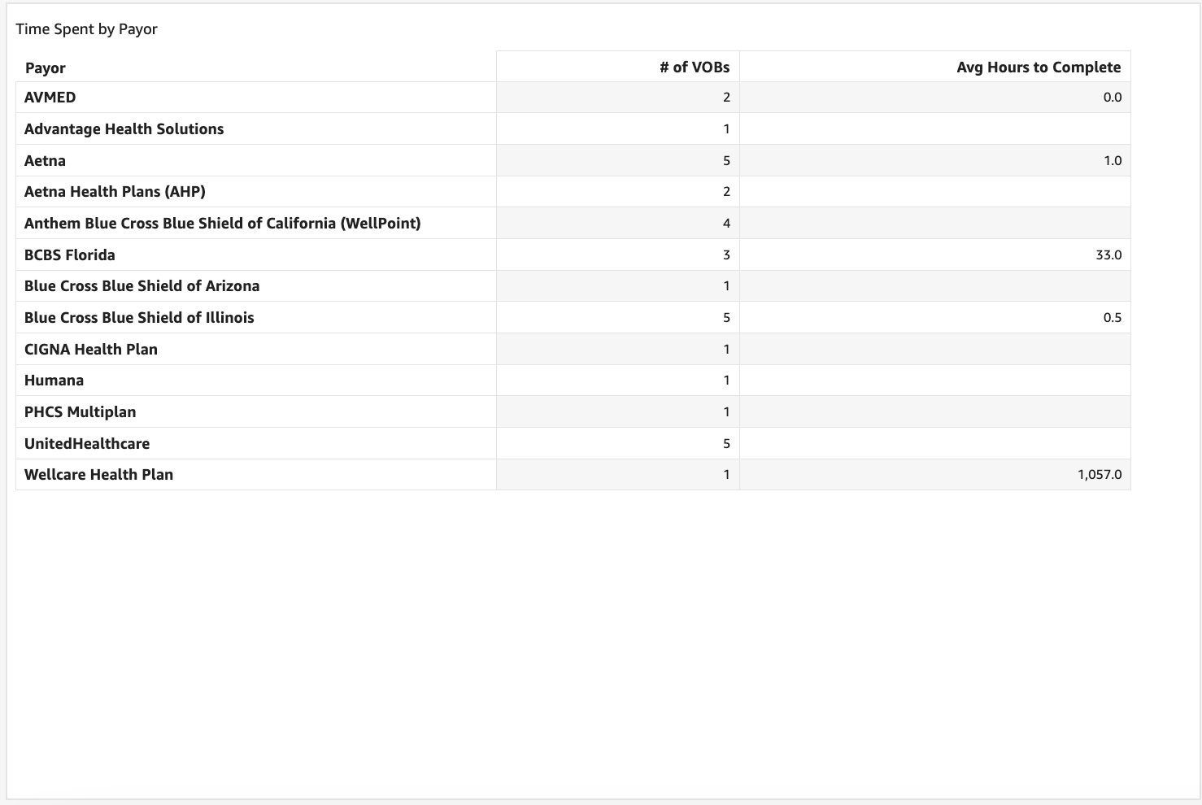Click the 1,057.0 average hours value
This screenshot has height=805, width=1202.
coord(1099,475)
